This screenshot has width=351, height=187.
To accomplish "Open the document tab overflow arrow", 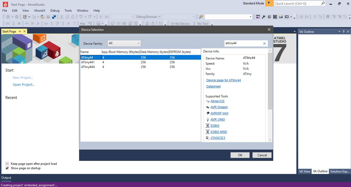I will click(x=294, y=32).
